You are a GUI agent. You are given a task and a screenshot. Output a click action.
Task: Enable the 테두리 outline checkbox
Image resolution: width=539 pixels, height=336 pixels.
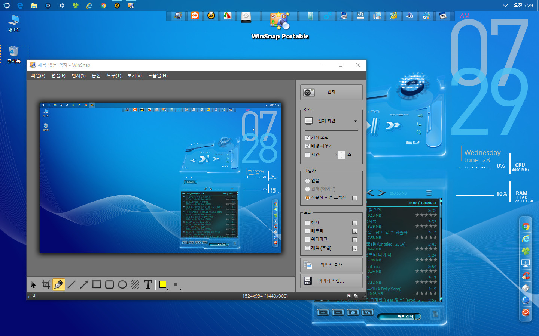pyautogui.click(x=307, y=231)
